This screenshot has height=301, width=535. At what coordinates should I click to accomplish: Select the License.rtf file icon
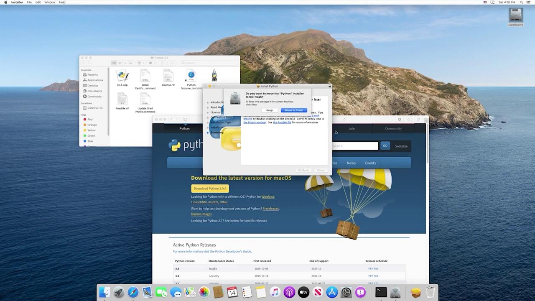click(x=168, y=76)
